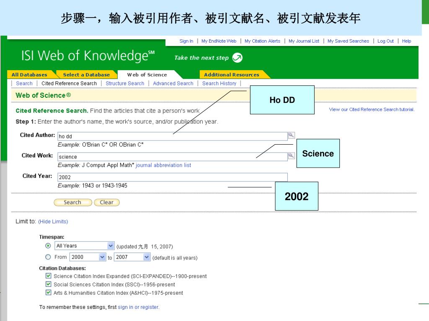Switch to the Select a Database tab

(86, 74)
